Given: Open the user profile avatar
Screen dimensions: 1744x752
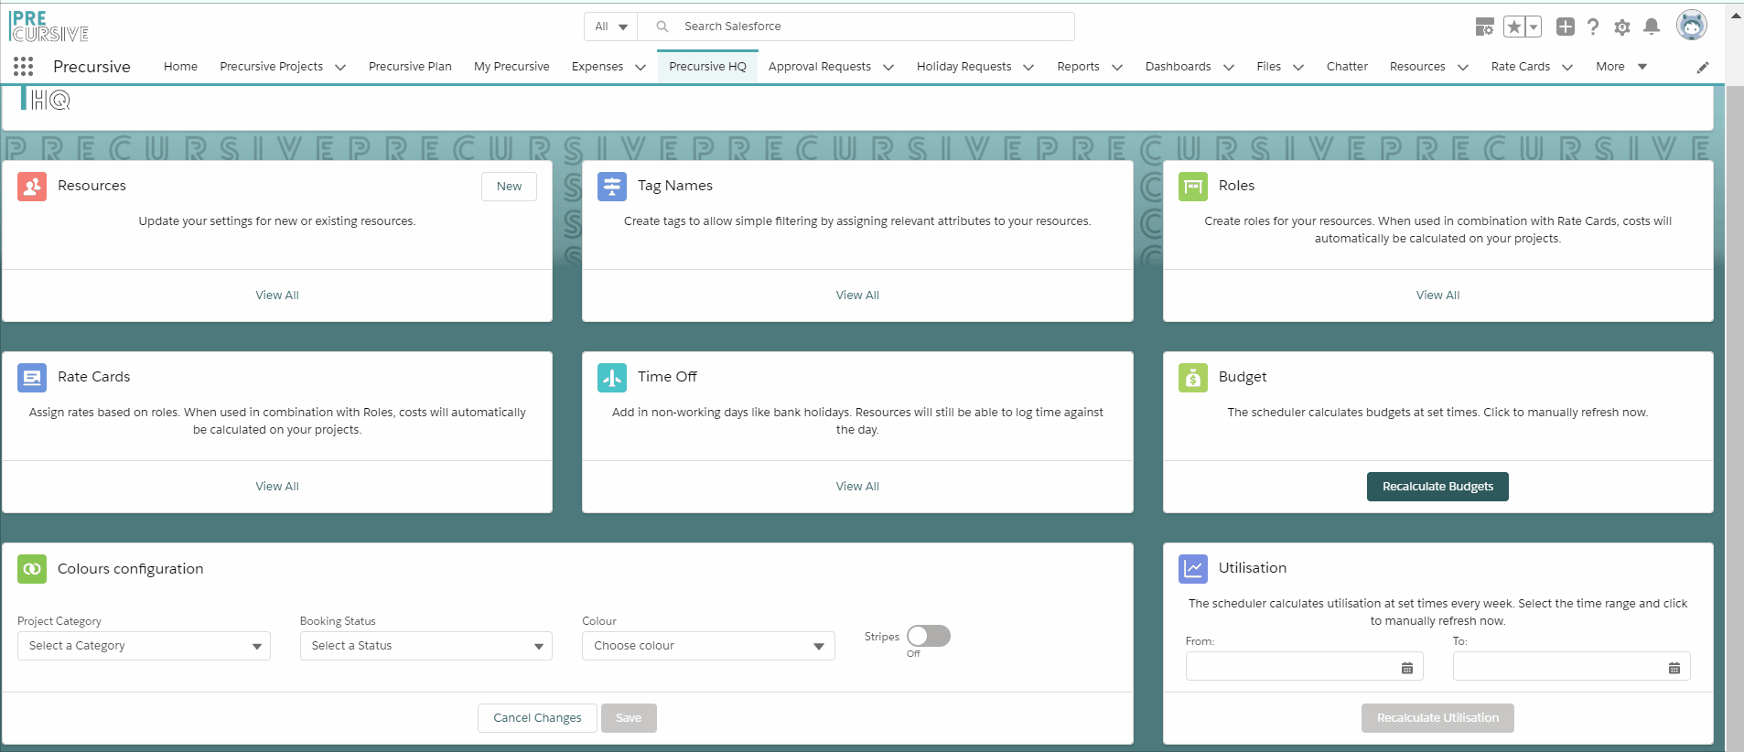Looking at the screenshot, I should (x=1692, y=26).
